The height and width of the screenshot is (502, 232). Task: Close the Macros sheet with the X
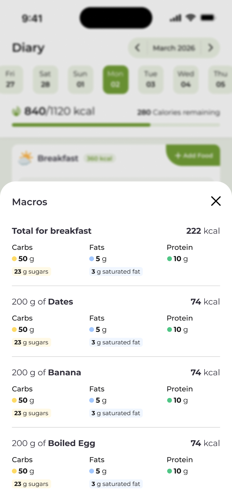(216, 201)
